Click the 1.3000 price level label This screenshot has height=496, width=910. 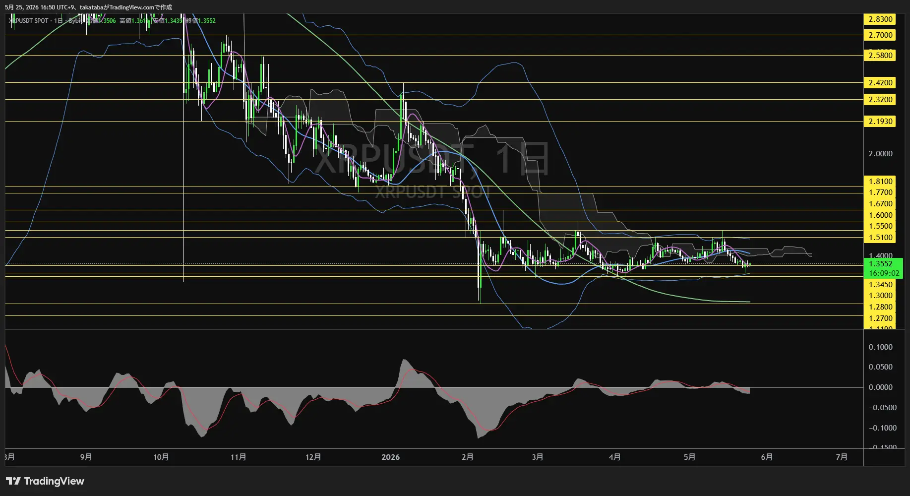(x=880, y=296)
